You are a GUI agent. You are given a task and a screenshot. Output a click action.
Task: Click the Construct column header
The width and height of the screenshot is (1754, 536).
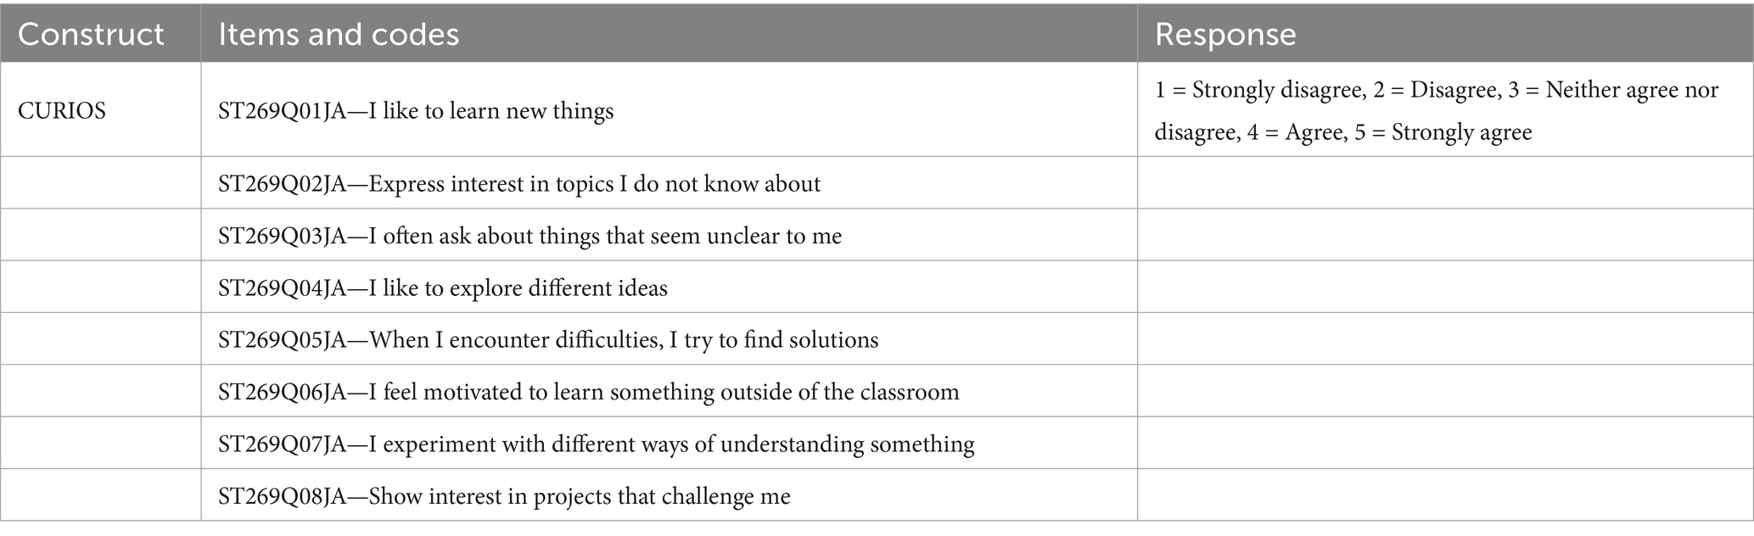(91, 35)
